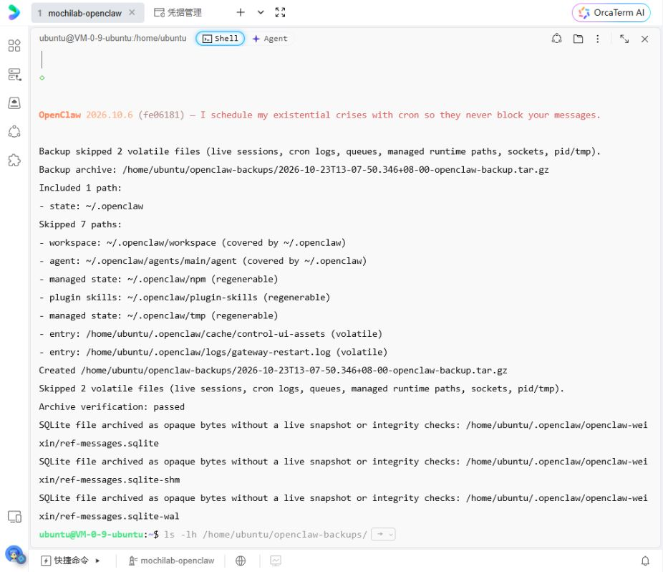Click the OrcaTerm logo in the top-left corner
This screenshot has height=572, width=663.
[x=14, y=12]
